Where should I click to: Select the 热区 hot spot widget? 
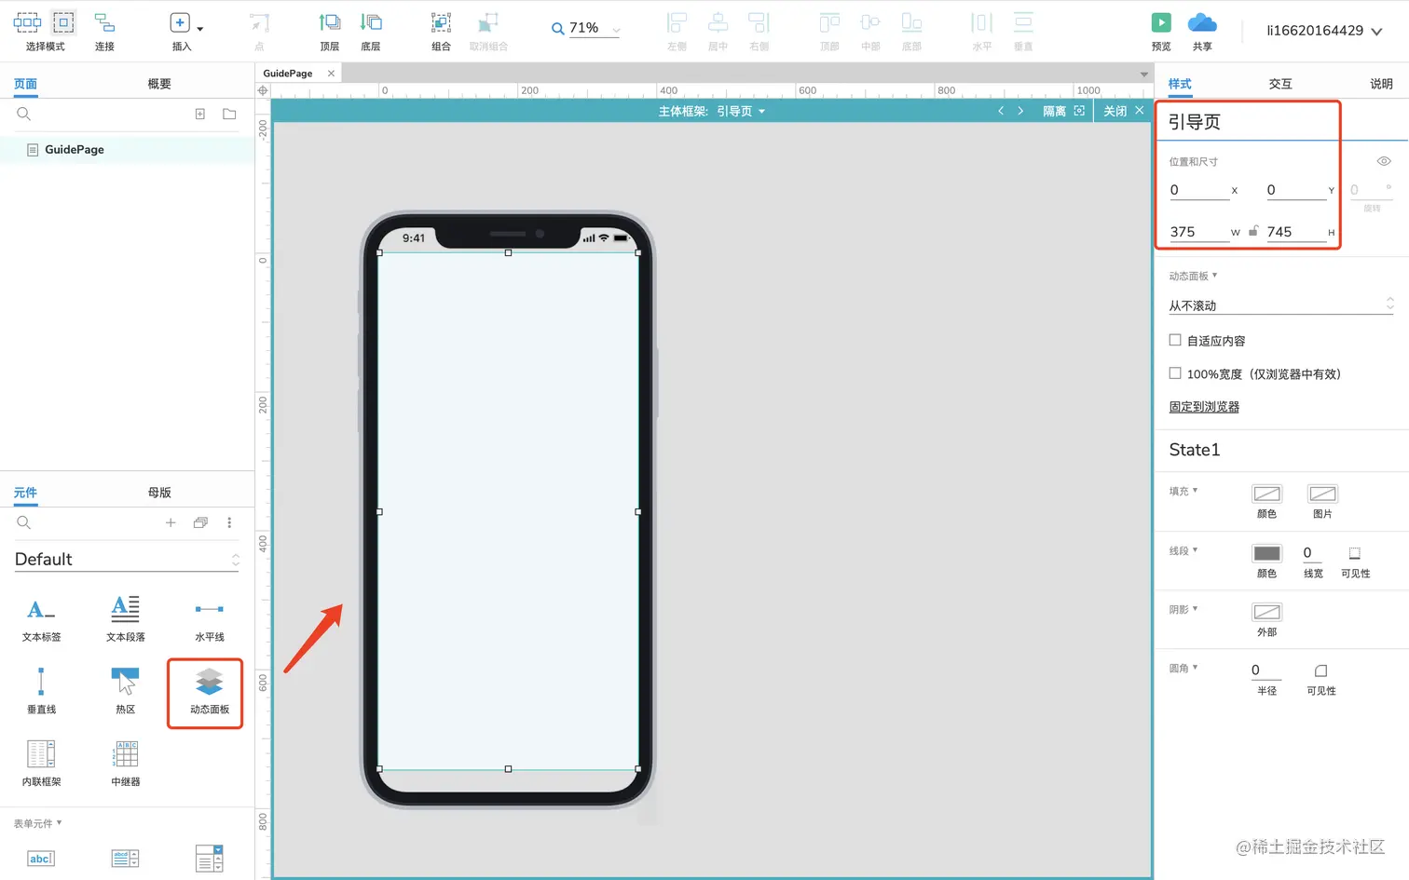(126, 690)
